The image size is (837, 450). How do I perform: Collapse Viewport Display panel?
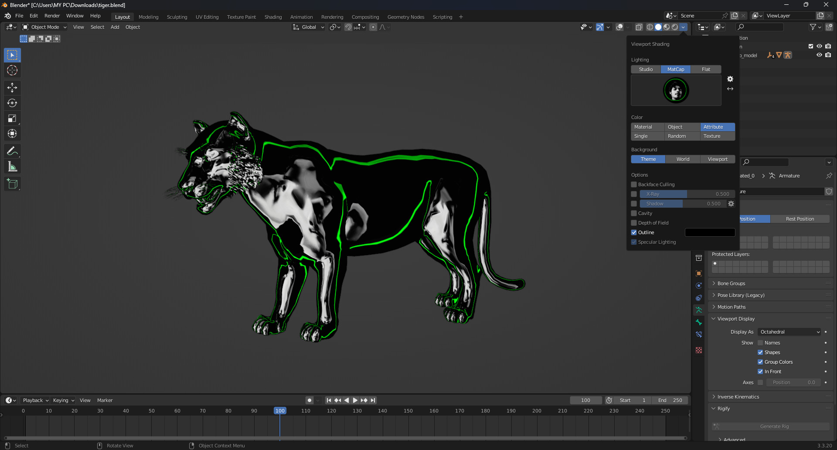(x=736, y=319)
